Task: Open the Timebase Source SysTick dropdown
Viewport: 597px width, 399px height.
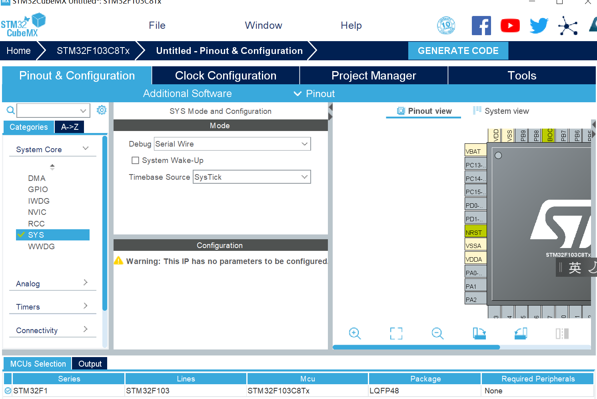Action: point(252,177)
